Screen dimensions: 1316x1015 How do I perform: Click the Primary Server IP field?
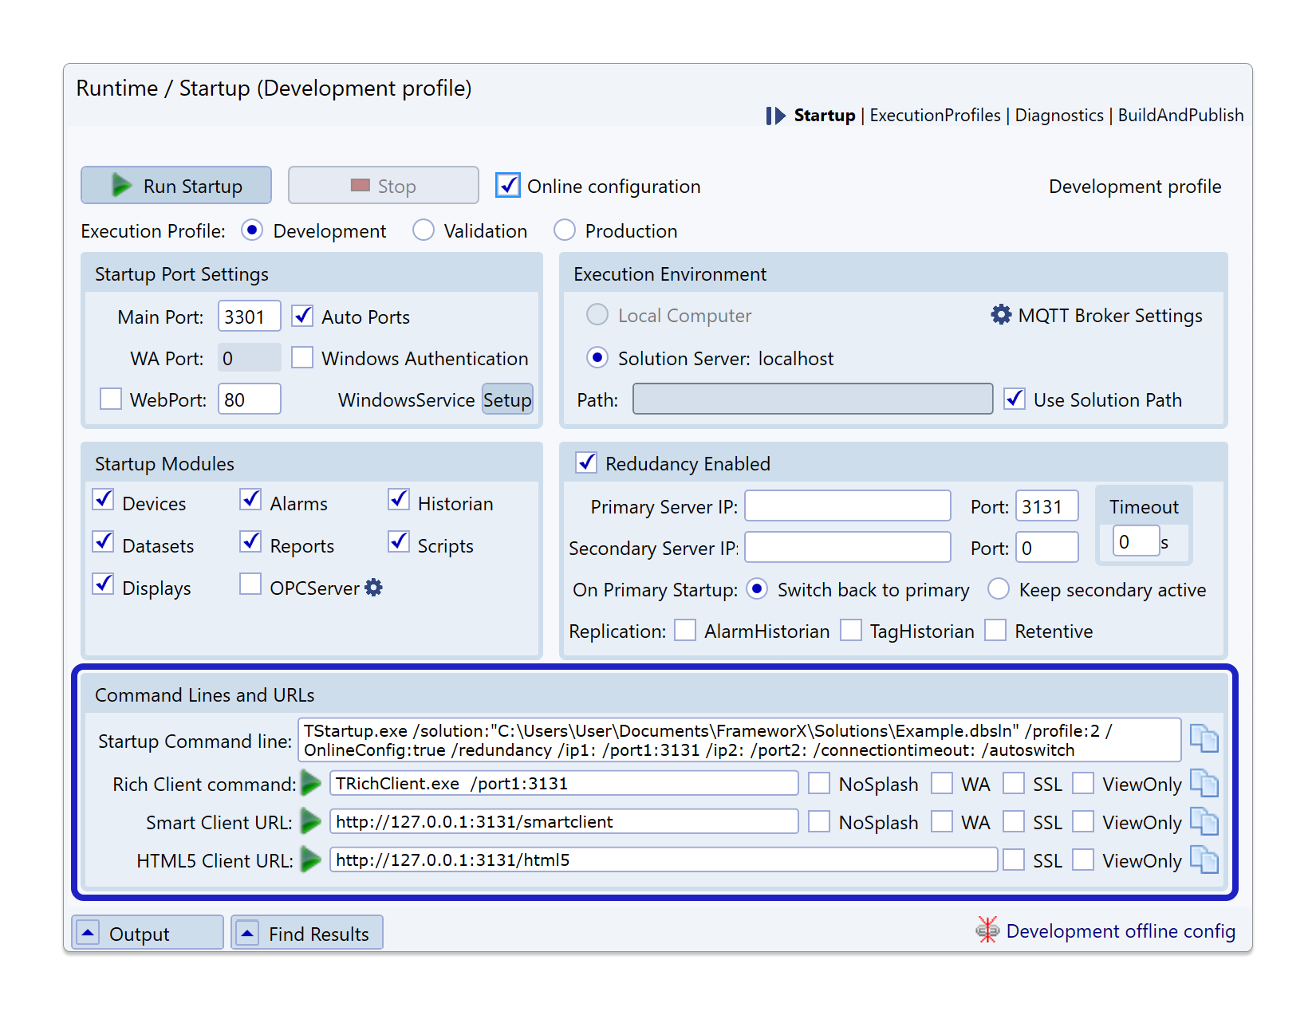click(847, 506)
